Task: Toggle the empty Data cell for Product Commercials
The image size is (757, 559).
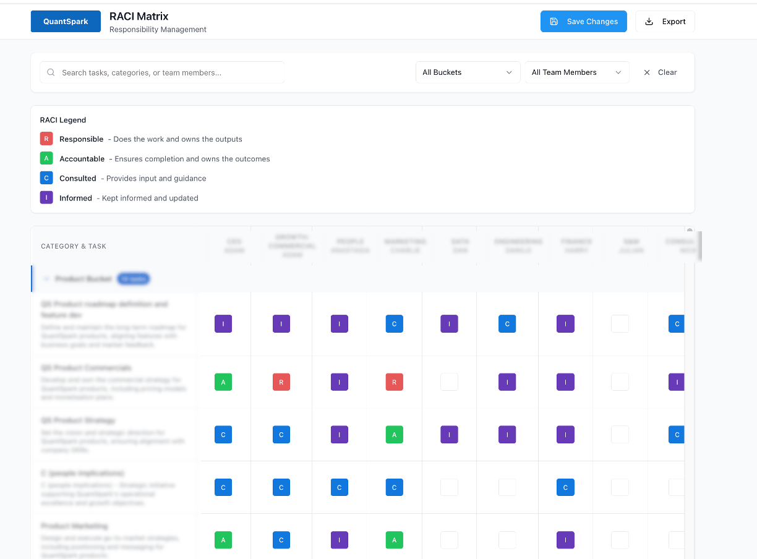Action: tap(449, 382)
